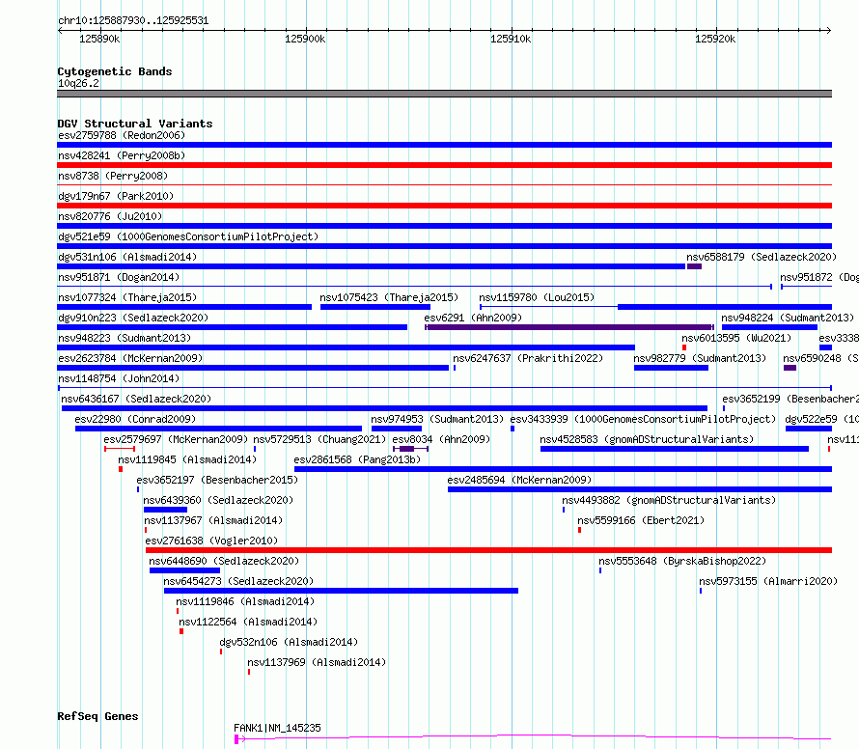Open variant esv6291 (Ahn2009)
The width and height of the screenshot is (859, 749).
473,318
